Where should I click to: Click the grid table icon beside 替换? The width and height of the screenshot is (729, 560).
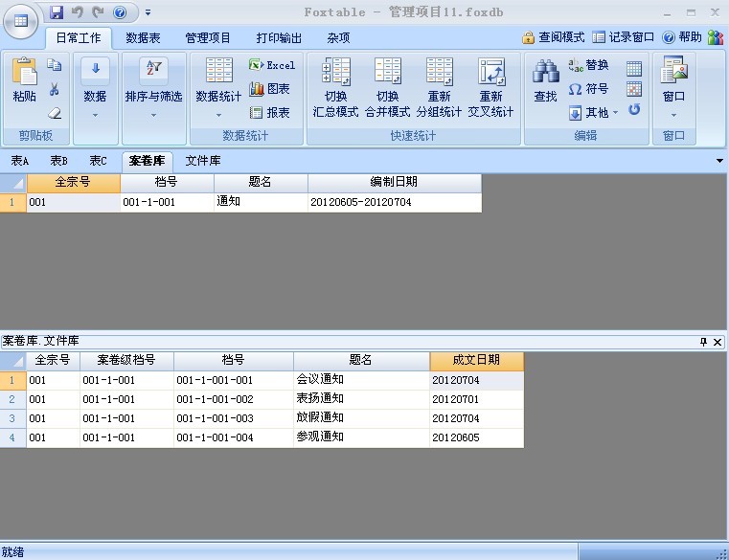pyautogui.click(x=634, y=68)
